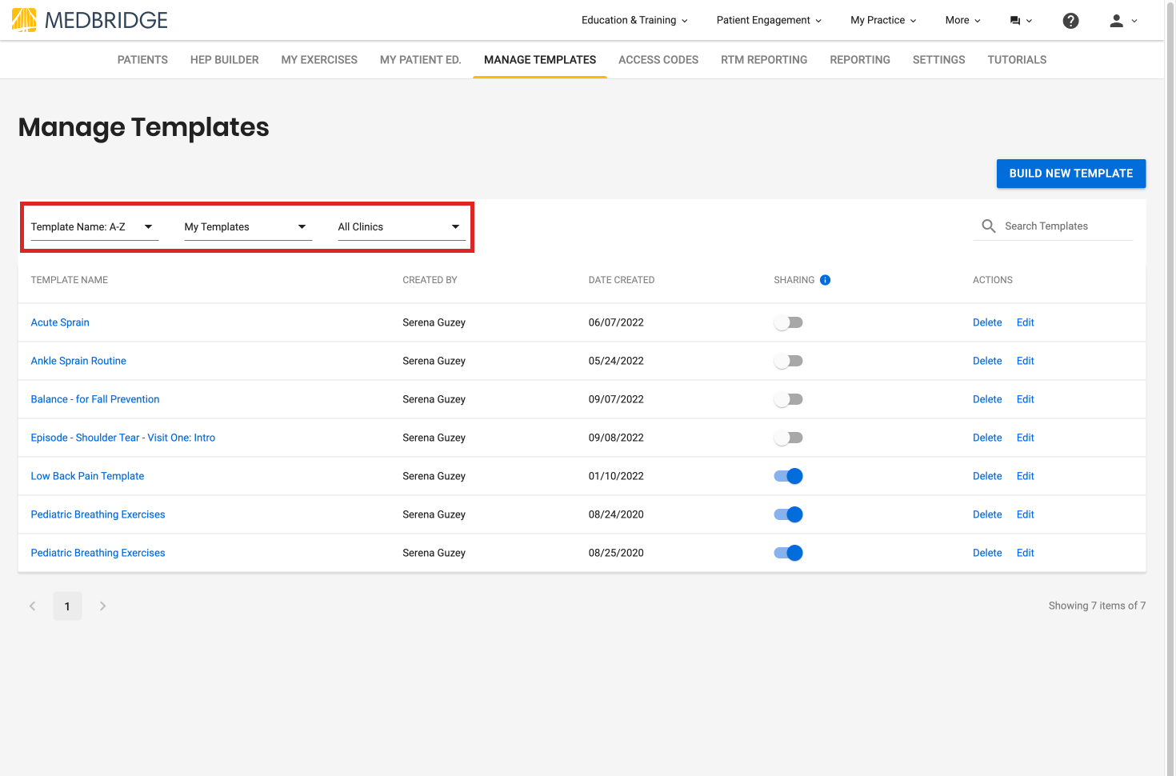The width and height of the screenshot is (1176, 776).
Task: Open the Ankle Sprain Routine template
Action: point(78,361)
